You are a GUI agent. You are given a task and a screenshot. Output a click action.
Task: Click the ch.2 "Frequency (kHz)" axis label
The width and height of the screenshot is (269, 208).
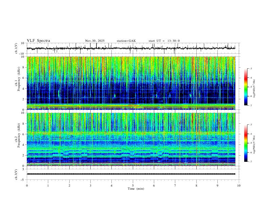(19, 135)
